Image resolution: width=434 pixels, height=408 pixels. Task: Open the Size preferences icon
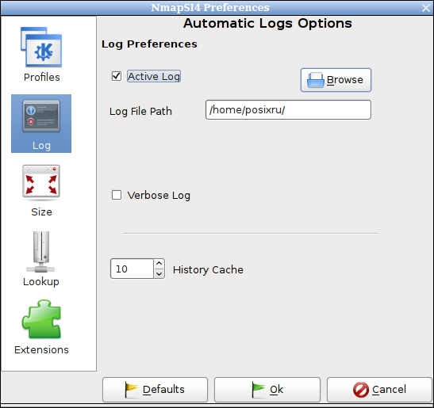point(41,182)
